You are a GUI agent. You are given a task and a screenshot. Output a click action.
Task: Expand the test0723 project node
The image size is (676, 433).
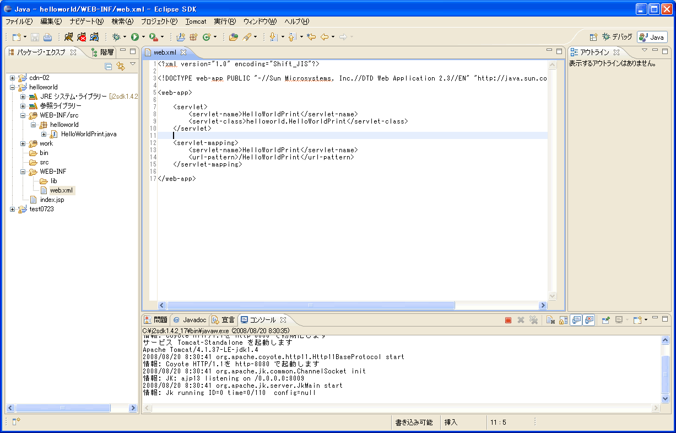13,209
